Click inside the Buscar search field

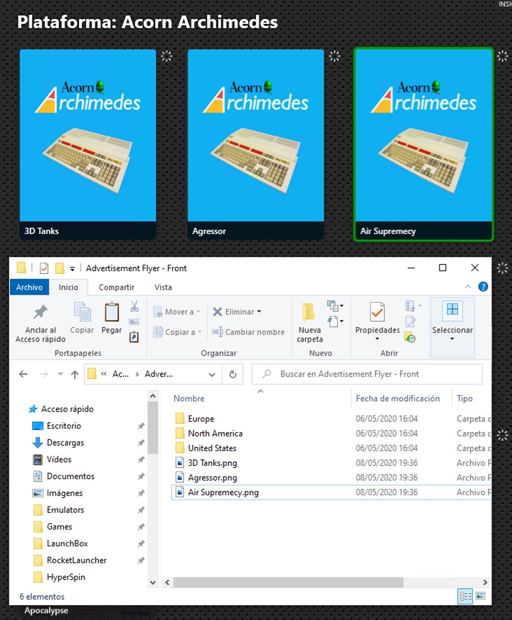click(x=367, y=374)
